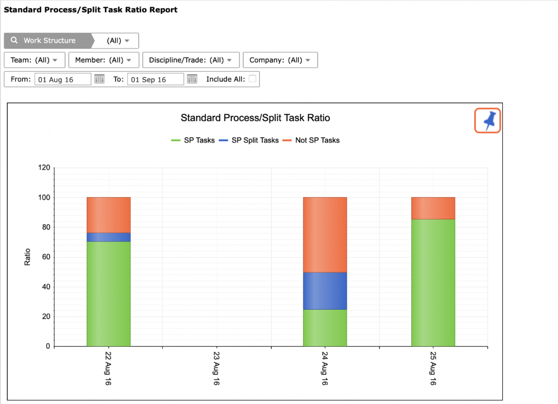
Task: Toggle SP Tasks green legend marker
Action: [176, 141]
